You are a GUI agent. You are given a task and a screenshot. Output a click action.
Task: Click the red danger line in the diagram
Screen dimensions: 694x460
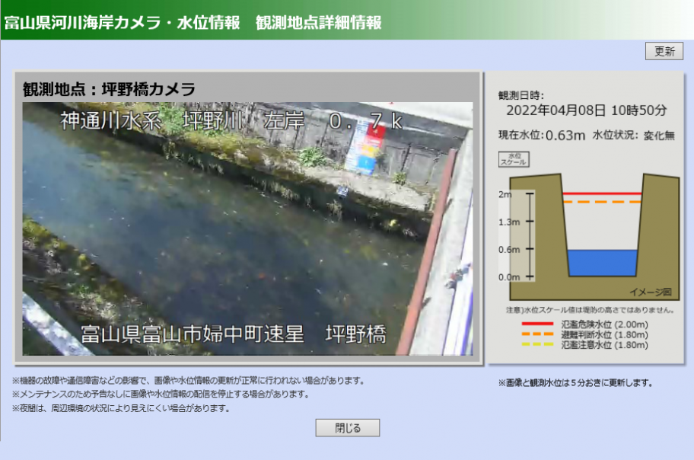(x=601, y=194)
